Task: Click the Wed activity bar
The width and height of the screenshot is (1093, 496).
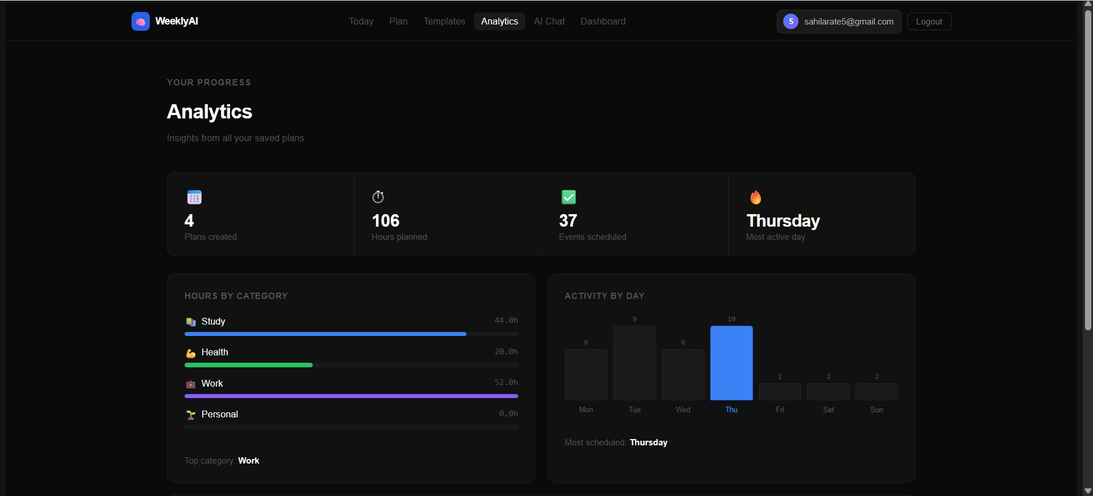Action: (683, 375)
